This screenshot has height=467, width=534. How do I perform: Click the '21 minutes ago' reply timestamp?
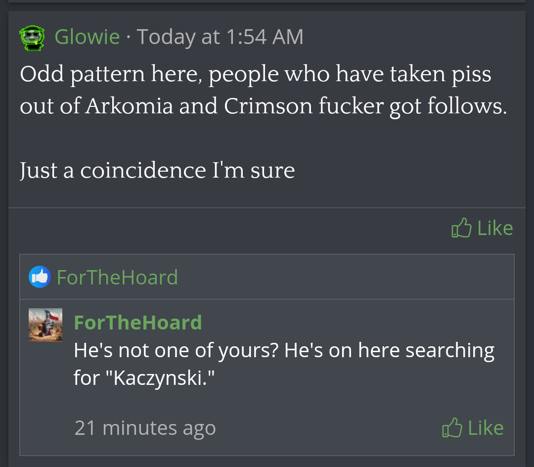coord(145,428)
